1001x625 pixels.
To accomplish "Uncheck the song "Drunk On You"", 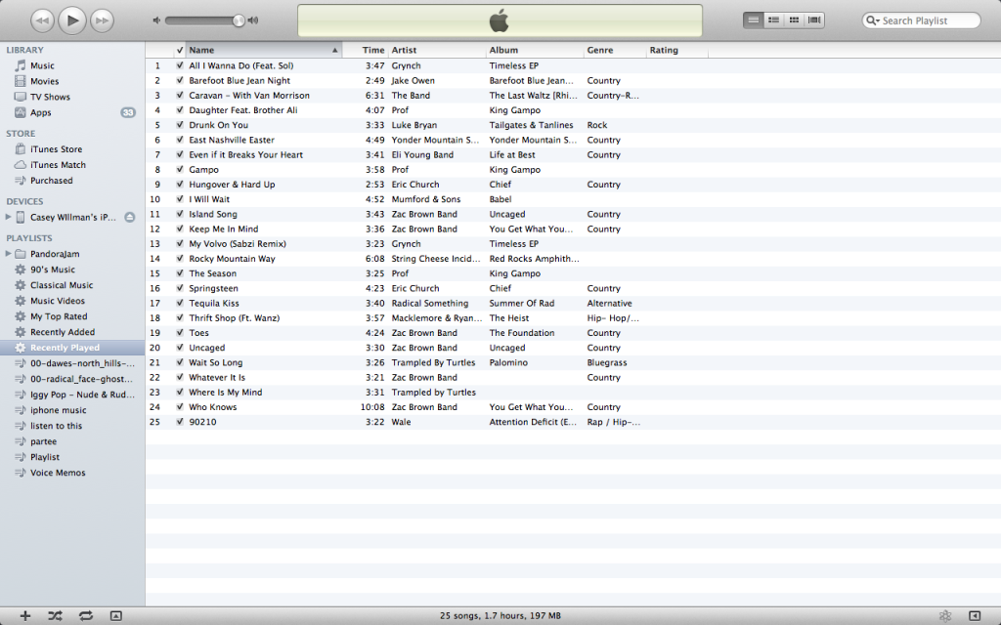I will tap(180, 125).
